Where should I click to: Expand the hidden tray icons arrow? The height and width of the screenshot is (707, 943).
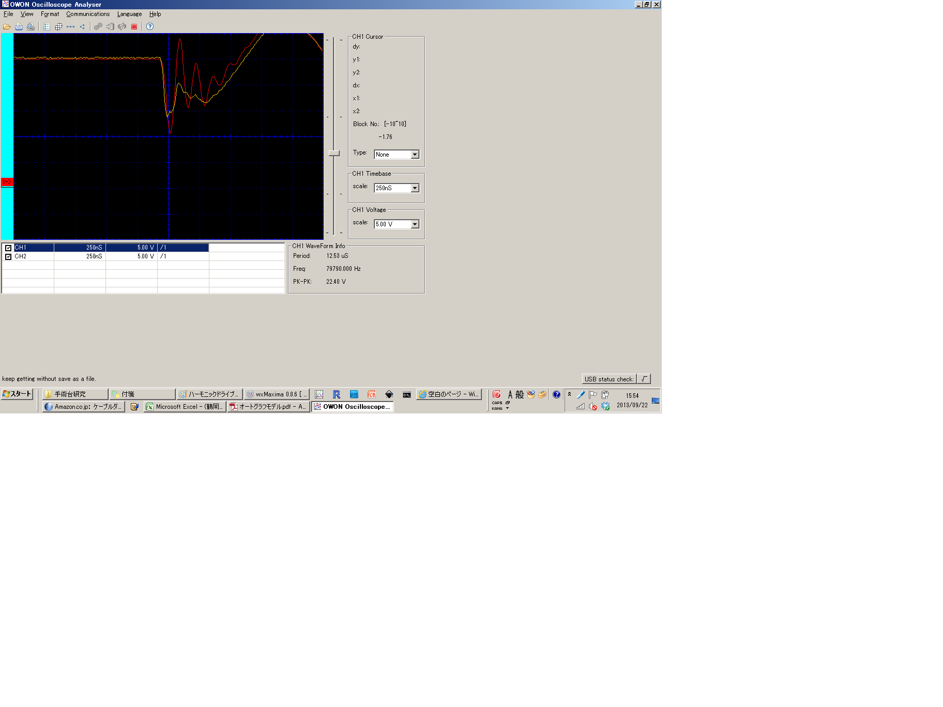[569, 394]
